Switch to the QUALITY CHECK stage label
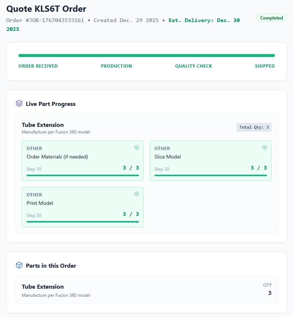Viewport: 293px width, 317px height. pyautogui.click(x=193, y=66)
